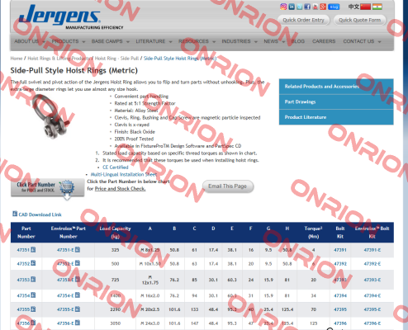Expand the Products dropdown menu
This screenshot has width=408, height=330.
69,41
